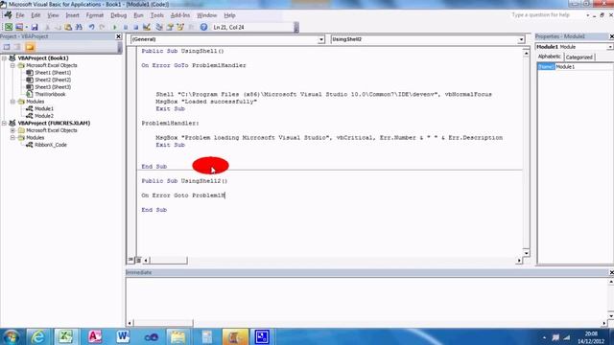Collapse the VBAProject (FUNCRES.XLAM) node
Screen dimensions: 614x345
(x=4, y=123)
